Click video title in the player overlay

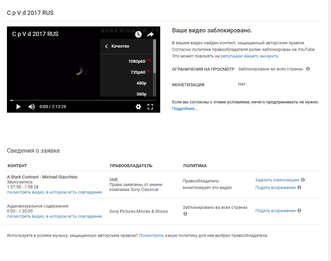pyautogui.click(x=35, y=34)
